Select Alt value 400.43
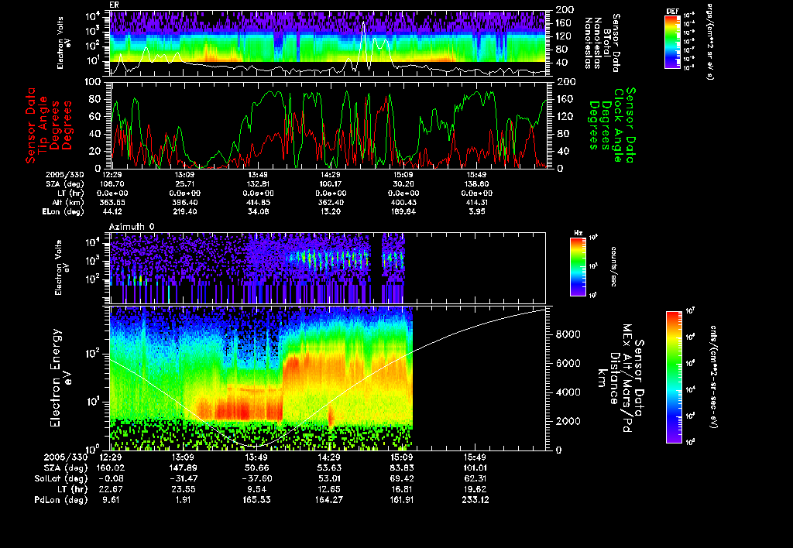The image size is (793, 548). [403, 202]
